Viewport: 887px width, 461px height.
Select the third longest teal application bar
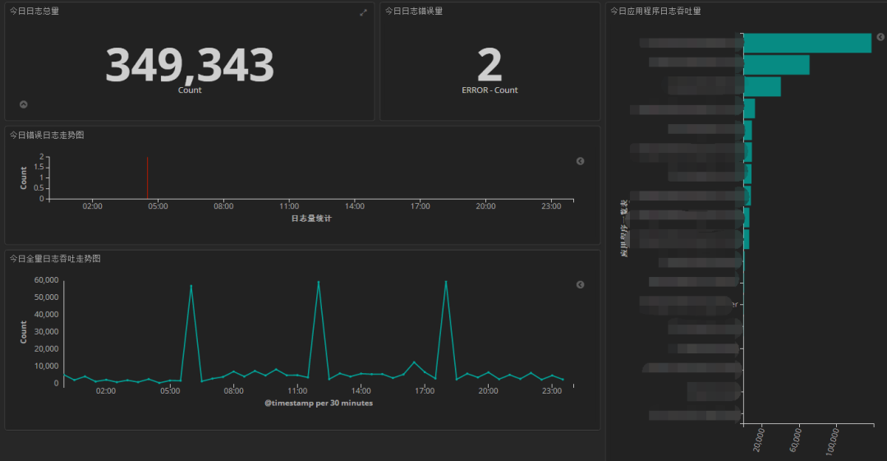[762, 86]
